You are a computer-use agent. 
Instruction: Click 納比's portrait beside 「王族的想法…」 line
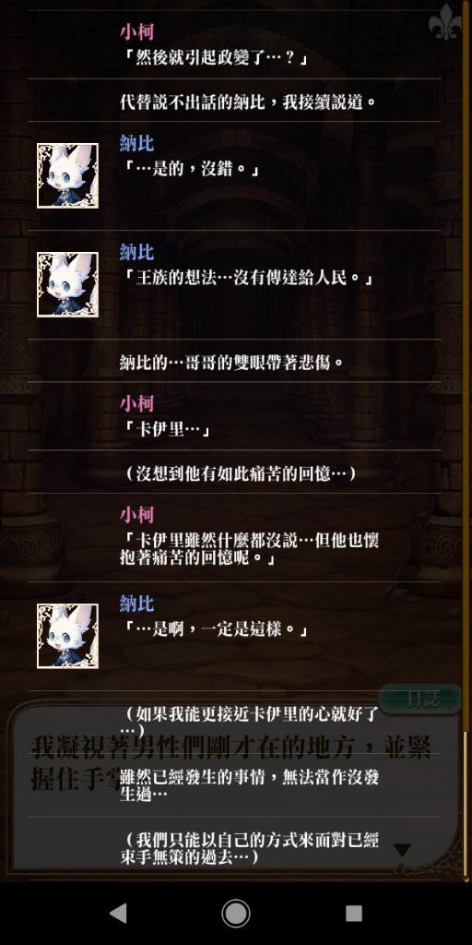pos(67,284)
